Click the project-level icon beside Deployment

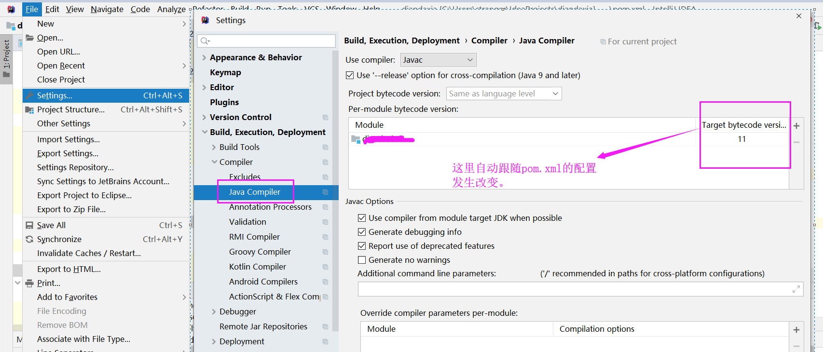[325, 341]
